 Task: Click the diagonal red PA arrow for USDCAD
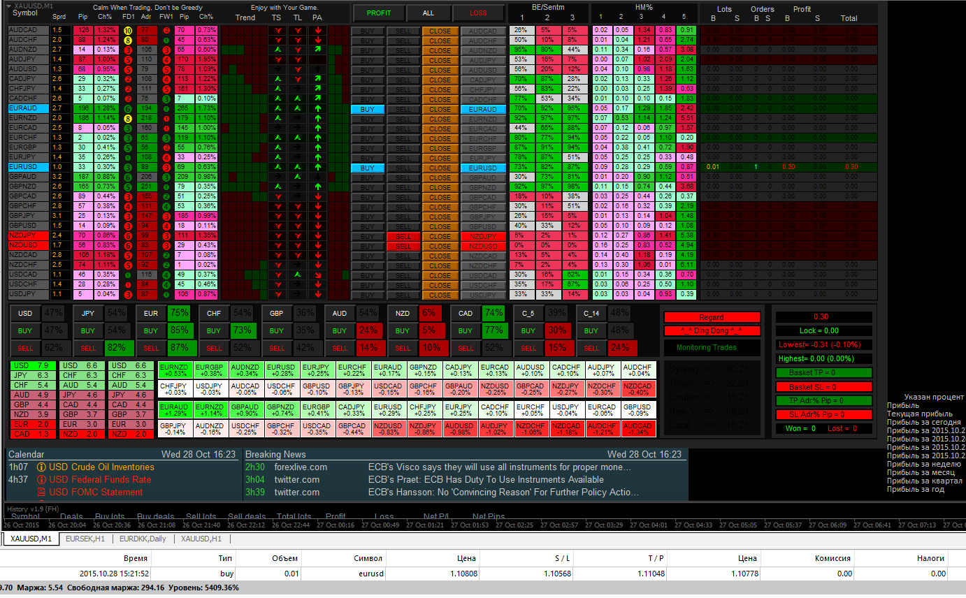(318, 275)
